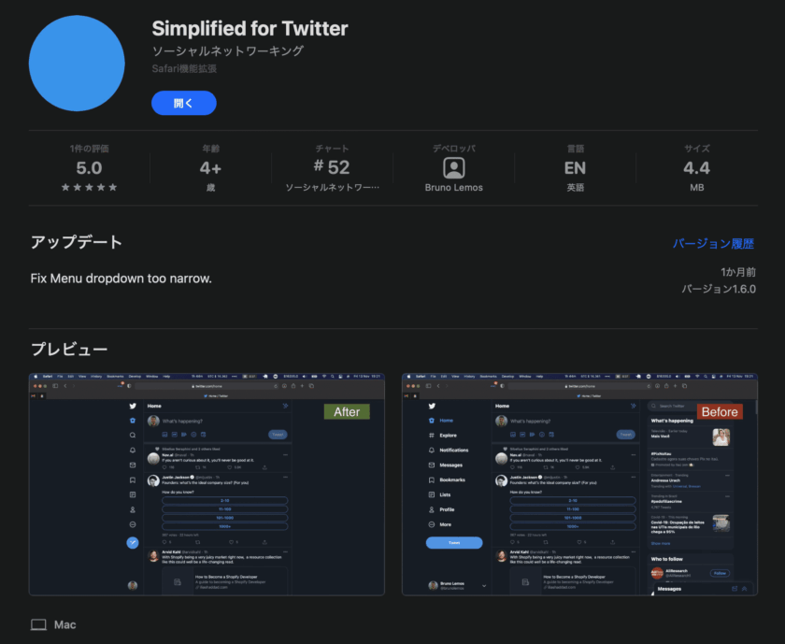Click the Mac laptop icon
This screenshot has width=785, height=644.
(x=38, y=624)
